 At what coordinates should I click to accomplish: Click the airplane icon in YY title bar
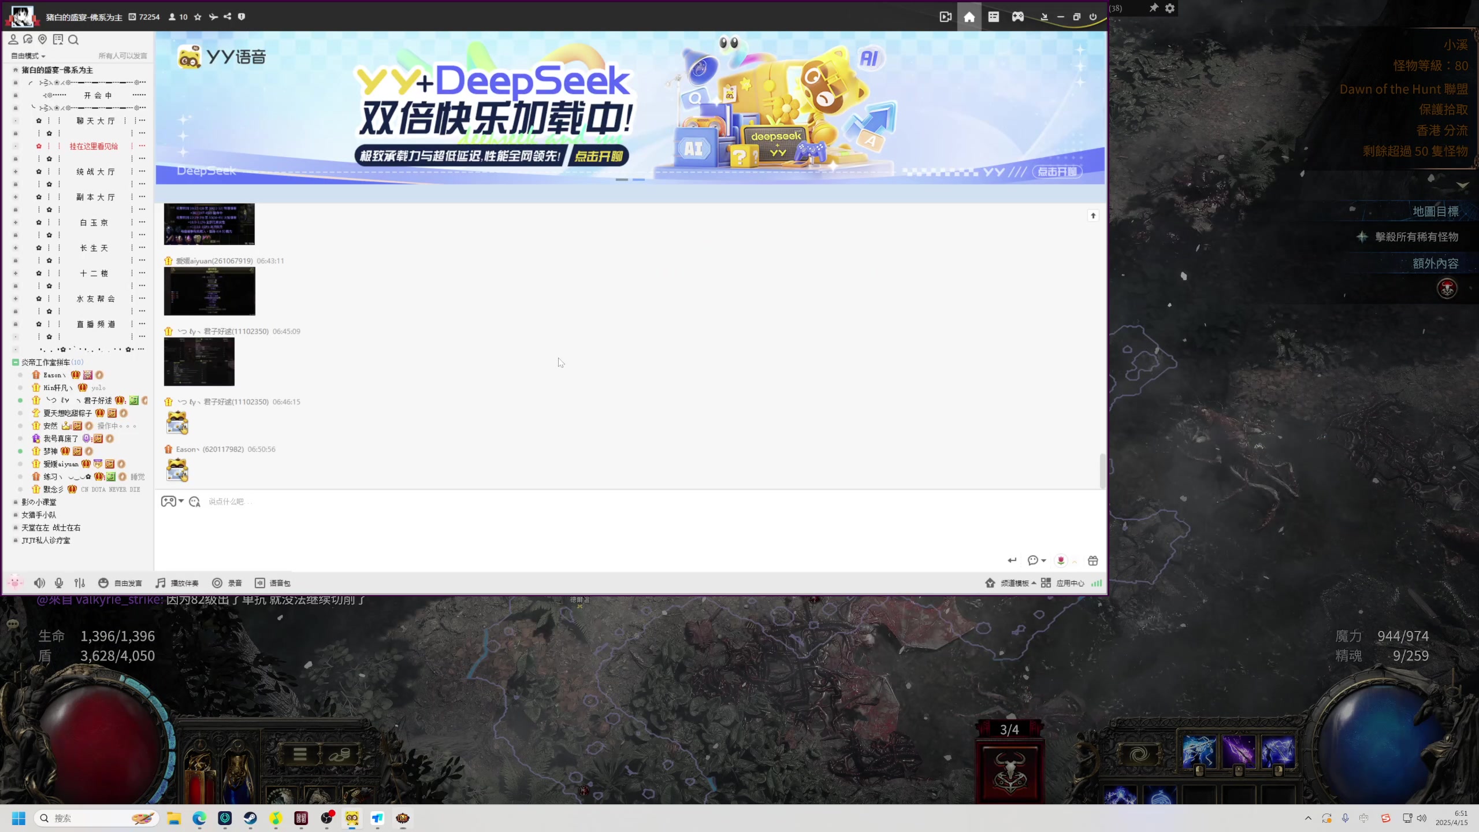213,17
